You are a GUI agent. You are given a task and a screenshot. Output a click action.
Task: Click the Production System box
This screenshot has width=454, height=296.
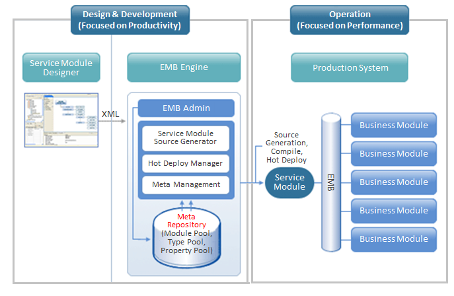pyautogui.click(x=350, y=67)
